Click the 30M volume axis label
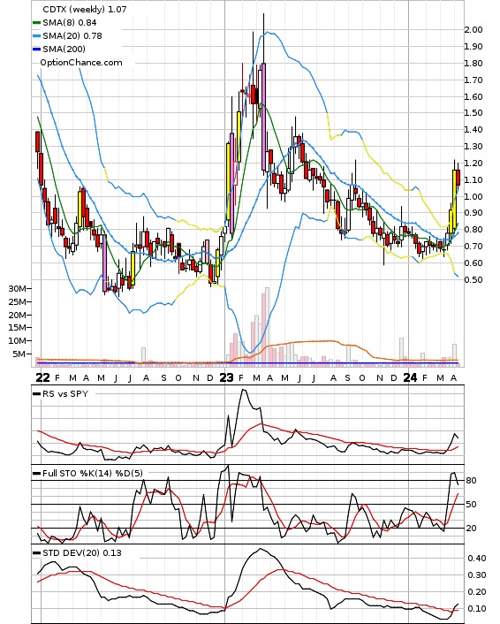The image size is (500, 624). click(18, 288)
